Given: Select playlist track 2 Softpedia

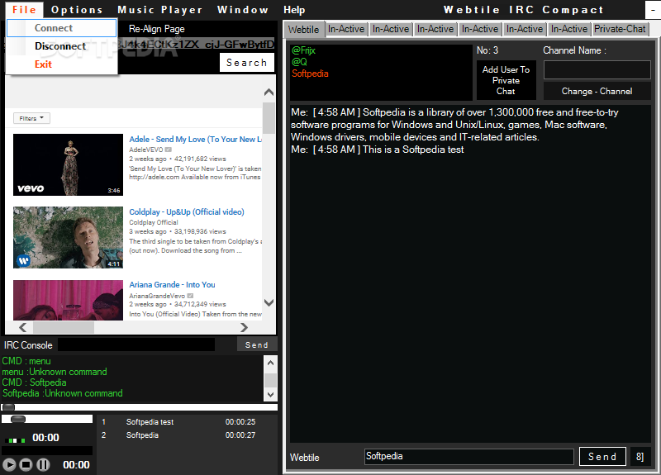Looking at the screenshot, I should 142,435.
